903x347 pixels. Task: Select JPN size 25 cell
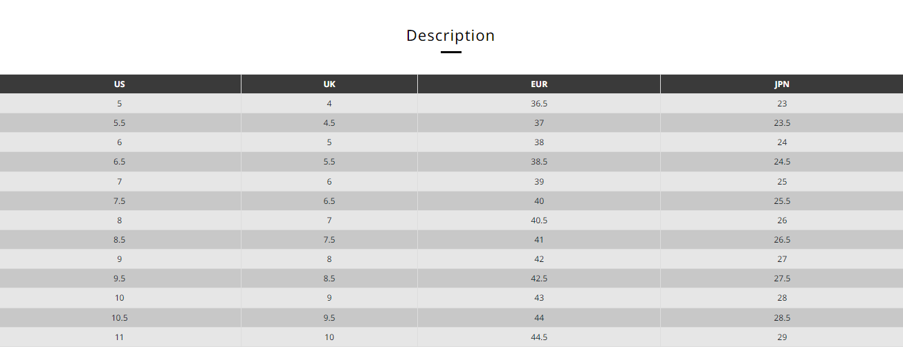(782, 182)
